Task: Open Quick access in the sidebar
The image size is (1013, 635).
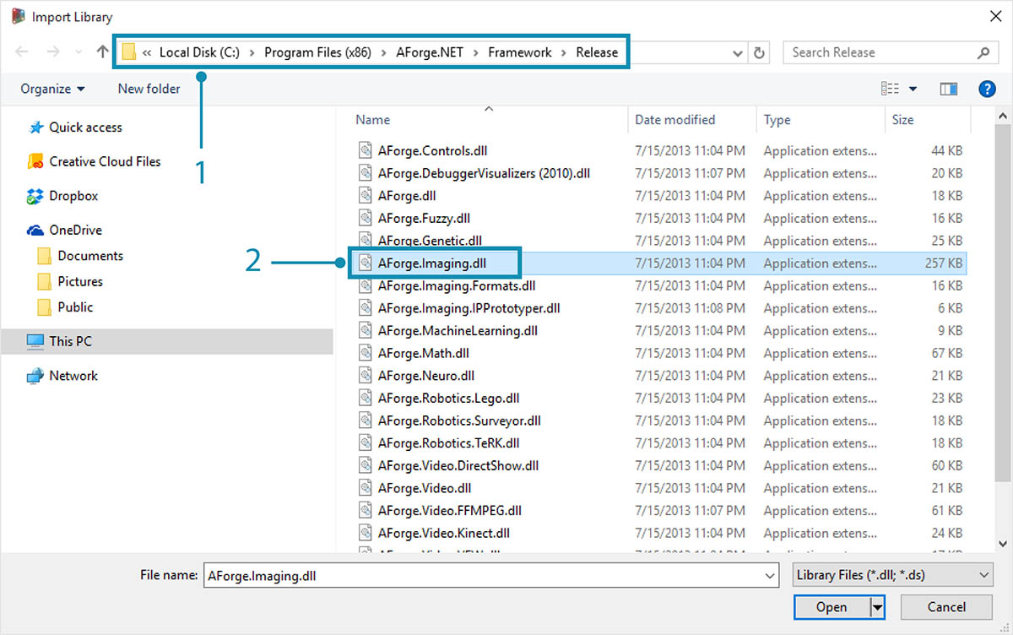Action: [x=85, y=128]
